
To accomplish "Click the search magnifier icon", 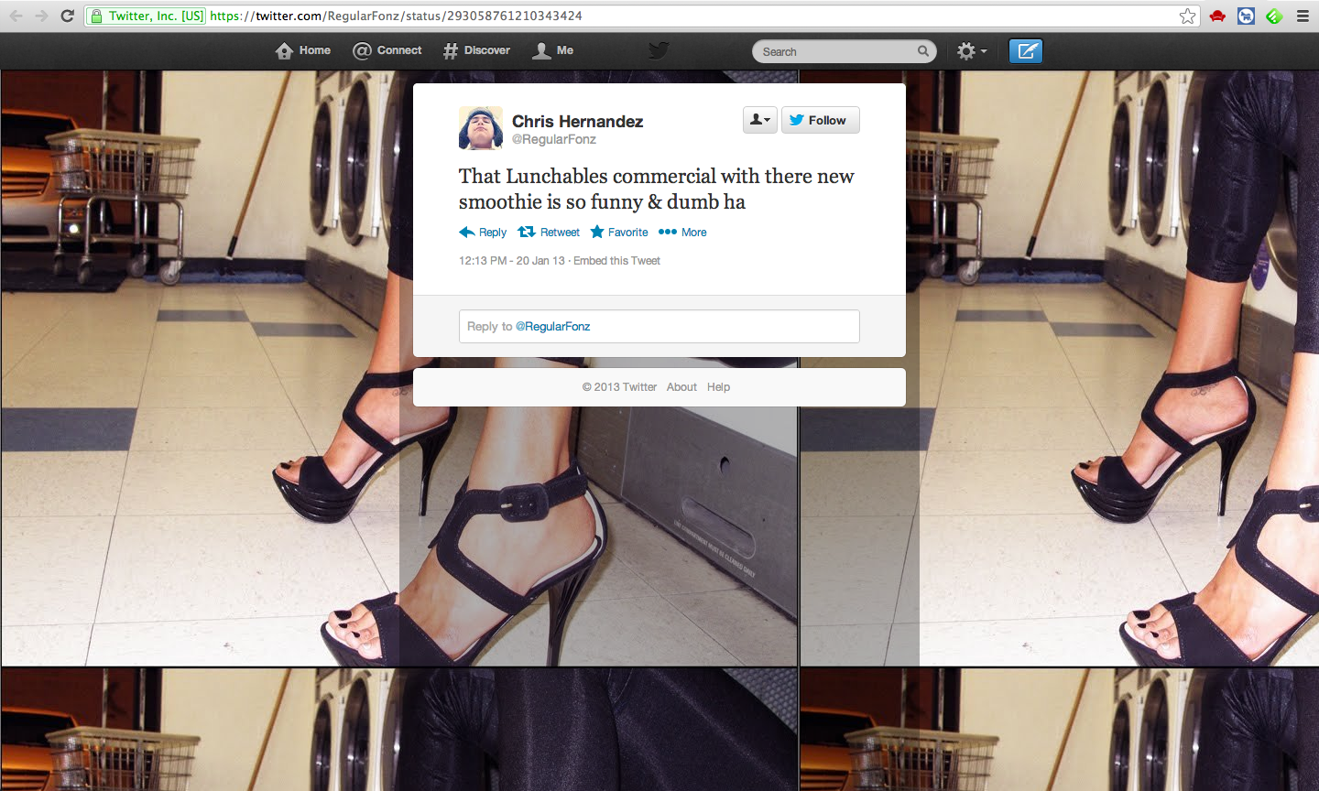I will (923, 51).
